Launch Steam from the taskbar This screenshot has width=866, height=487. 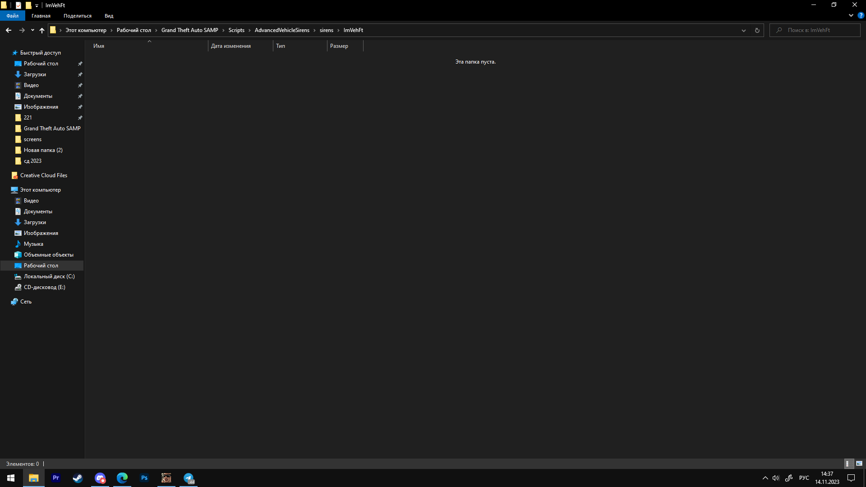[78, 478]
